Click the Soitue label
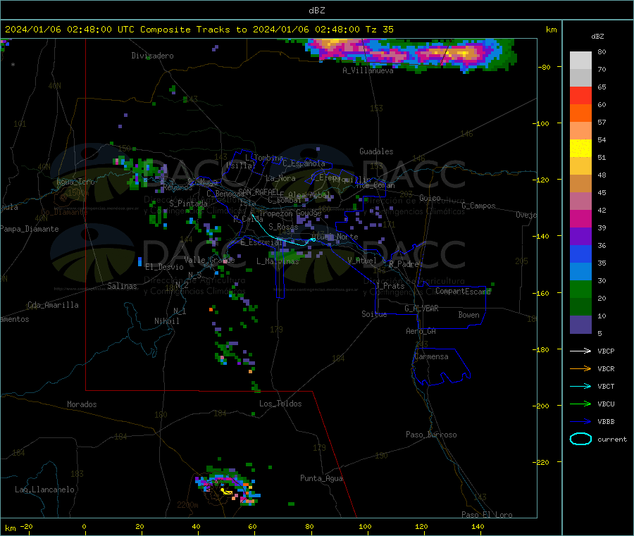 coord(374,314)
